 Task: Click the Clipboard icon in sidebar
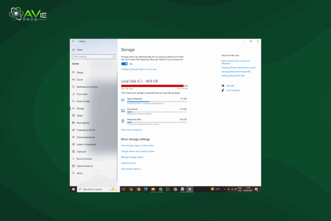(x=73, y=151)
